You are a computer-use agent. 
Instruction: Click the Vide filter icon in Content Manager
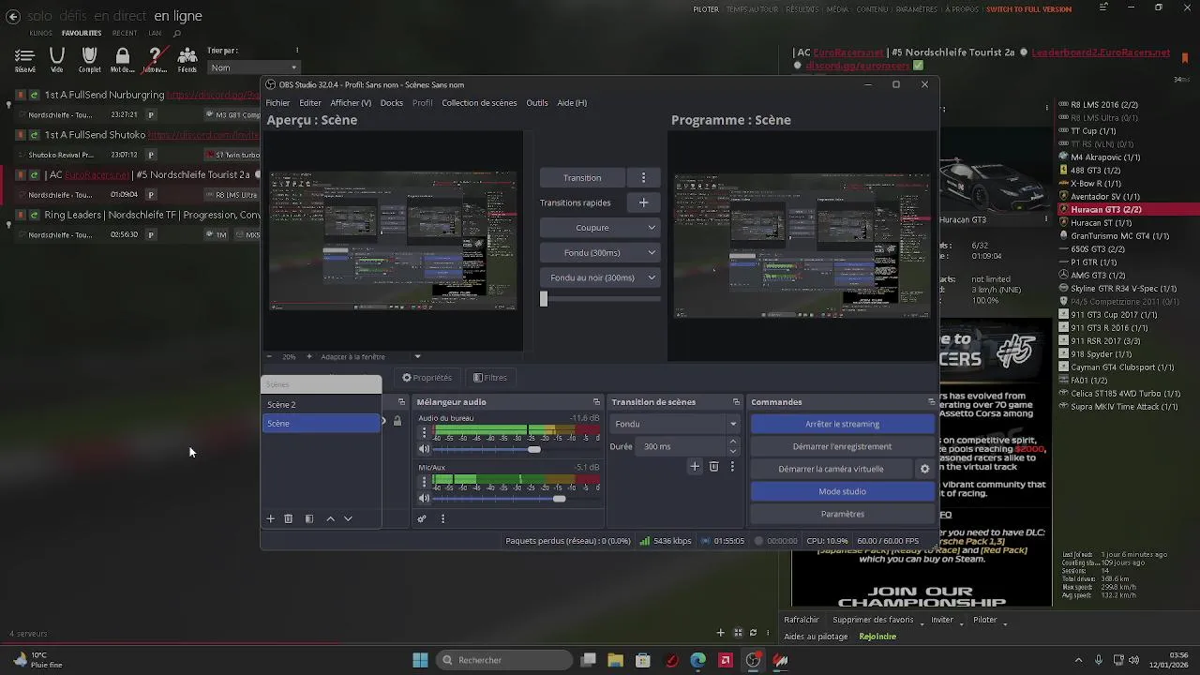tap(57, 60)
